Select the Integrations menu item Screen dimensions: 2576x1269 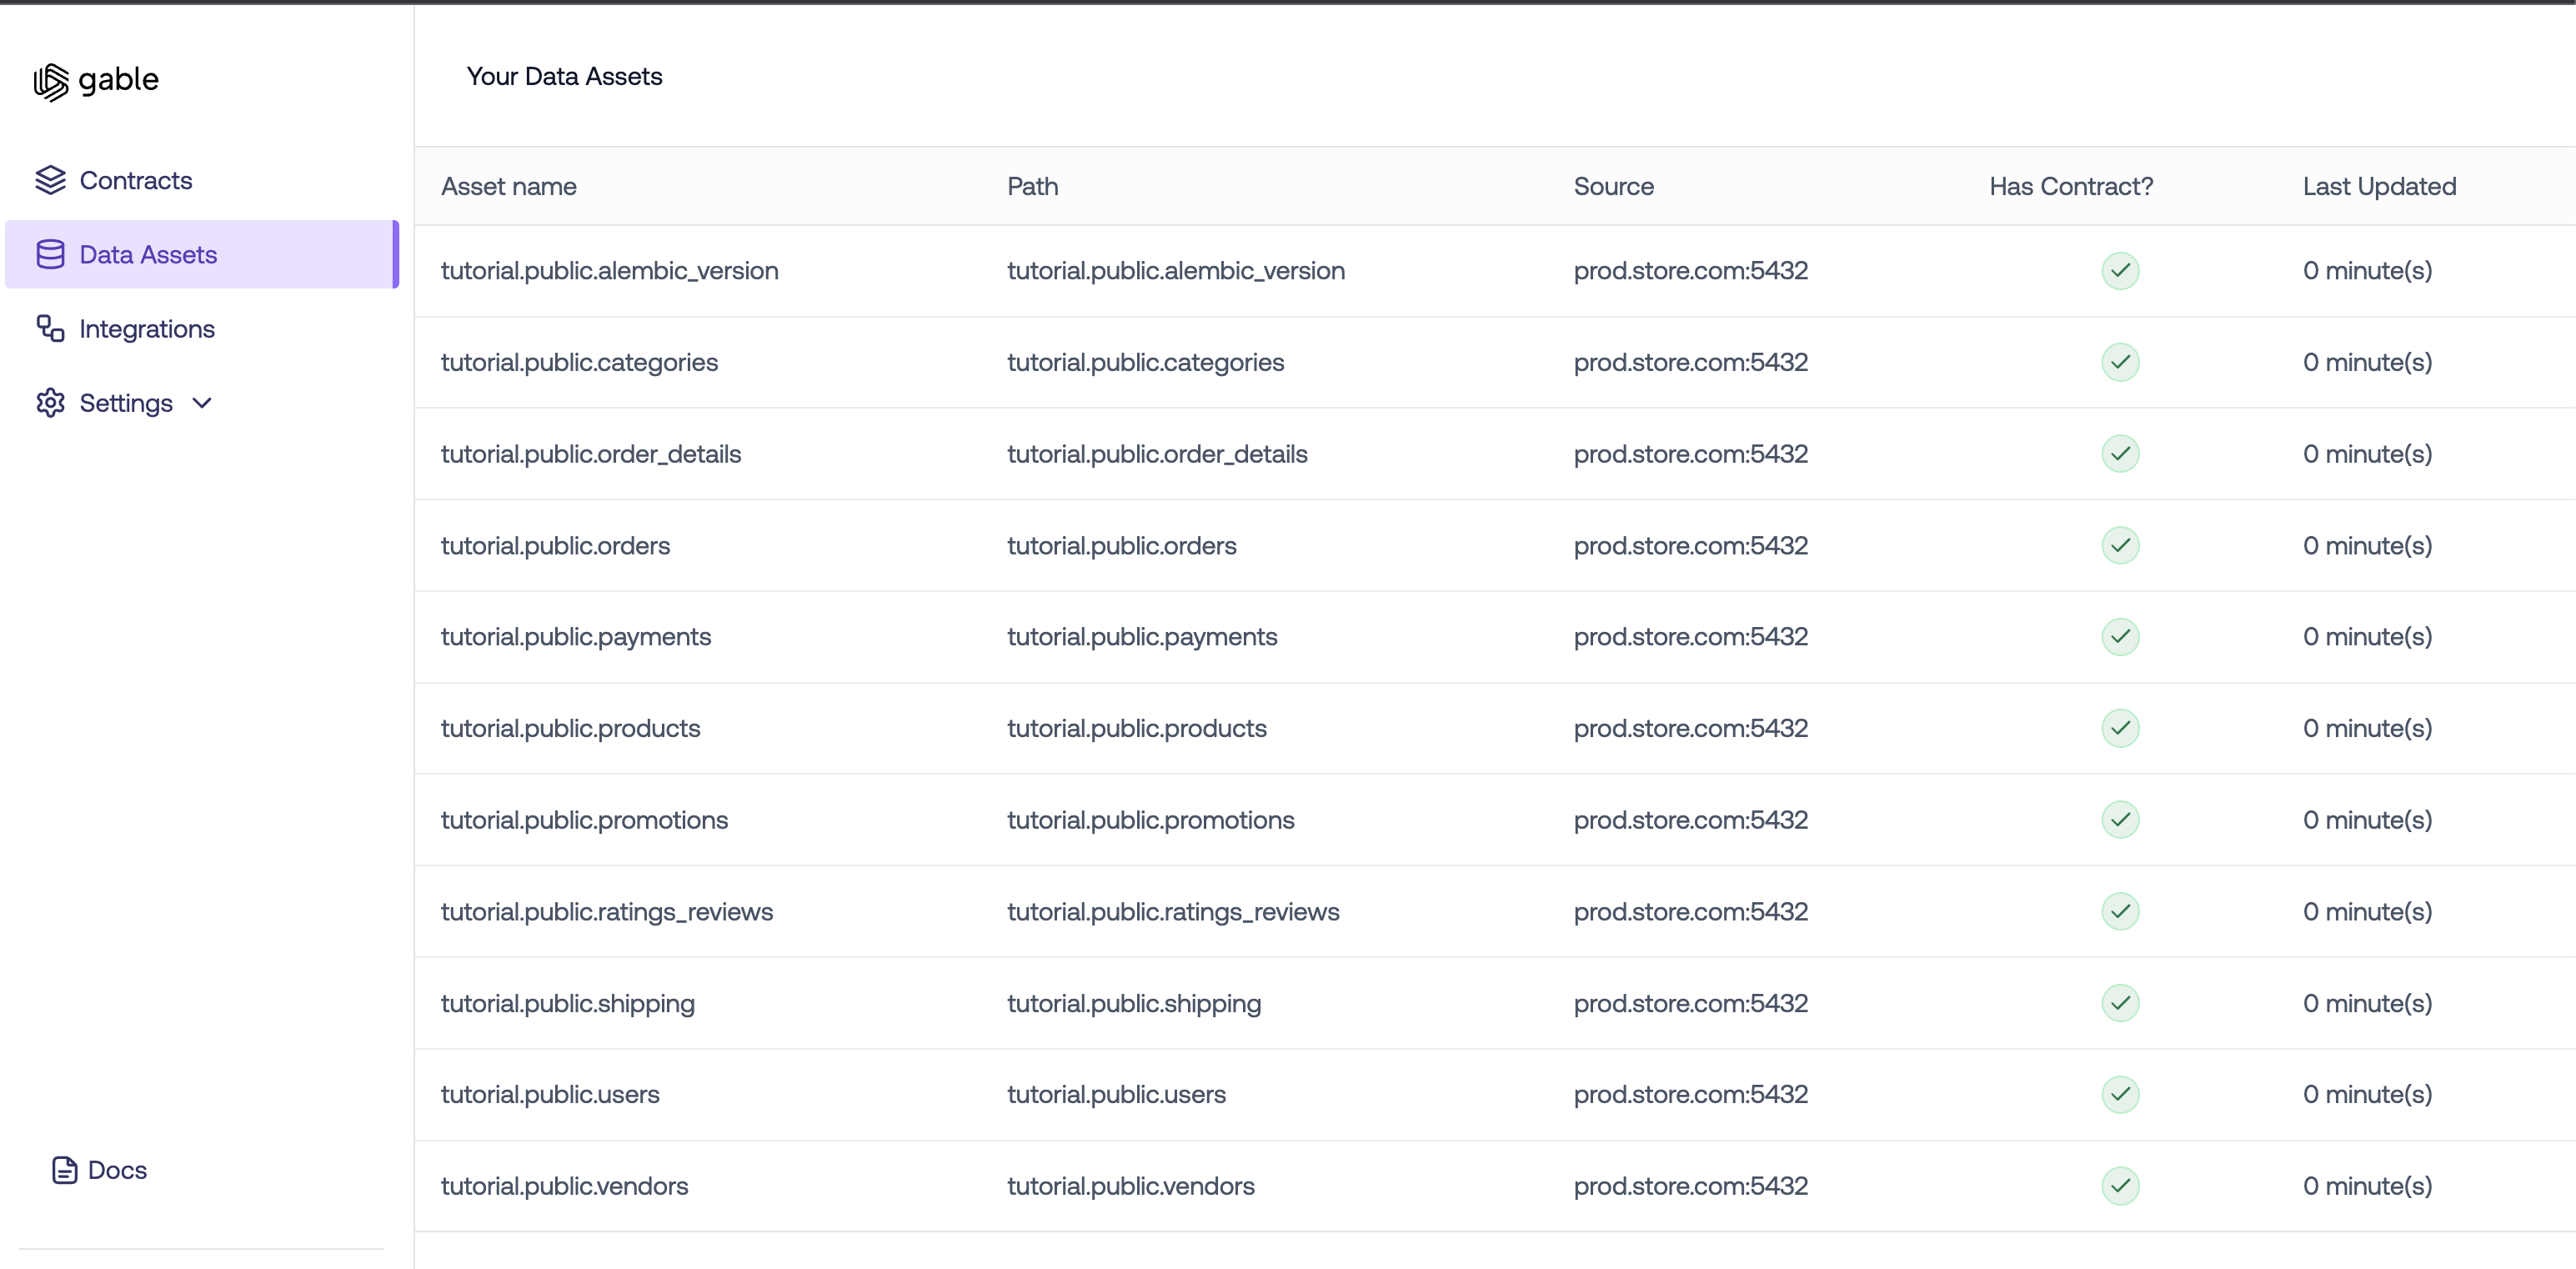coord(147,328)
